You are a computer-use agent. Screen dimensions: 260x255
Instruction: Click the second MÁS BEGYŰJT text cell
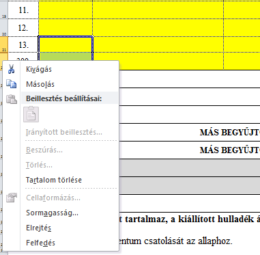230,150
